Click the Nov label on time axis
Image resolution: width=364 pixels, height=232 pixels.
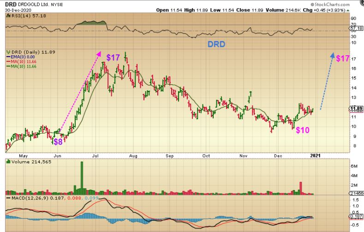243,156
